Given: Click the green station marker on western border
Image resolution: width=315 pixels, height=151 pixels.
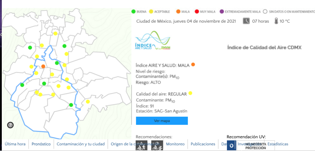Looking at the screenshot, I should coord(22,85).
